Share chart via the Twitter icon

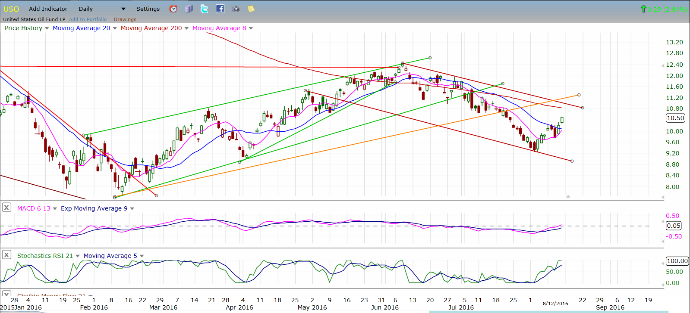point(204,9)
